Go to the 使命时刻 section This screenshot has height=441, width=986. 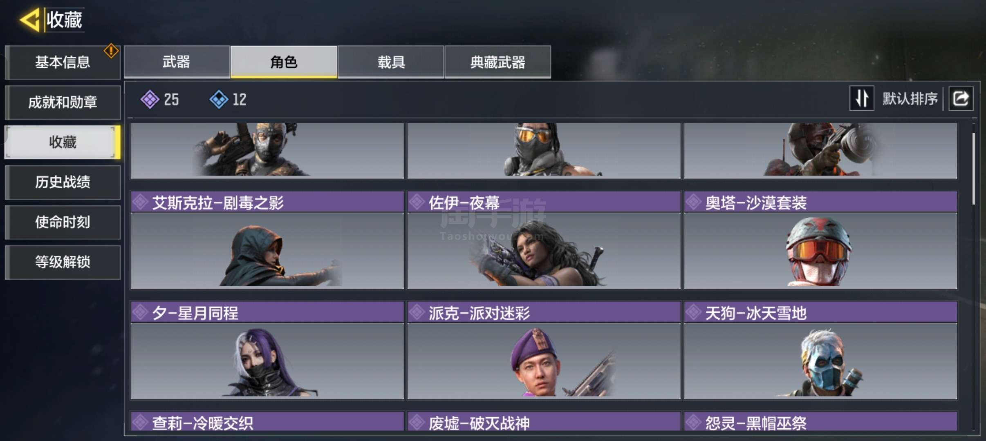[63, 222]
